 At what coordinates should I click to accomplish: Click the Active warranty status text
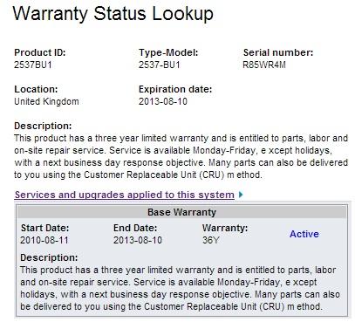(x=304, y=234)
